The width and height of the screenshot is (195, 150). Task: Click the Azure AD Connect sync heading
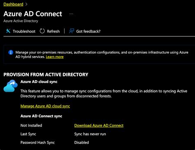tap(41, 116)
